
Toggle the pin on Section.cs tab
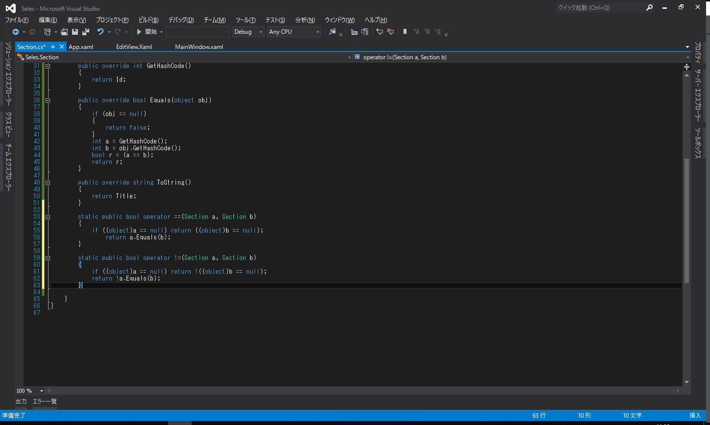pos(53,47)
